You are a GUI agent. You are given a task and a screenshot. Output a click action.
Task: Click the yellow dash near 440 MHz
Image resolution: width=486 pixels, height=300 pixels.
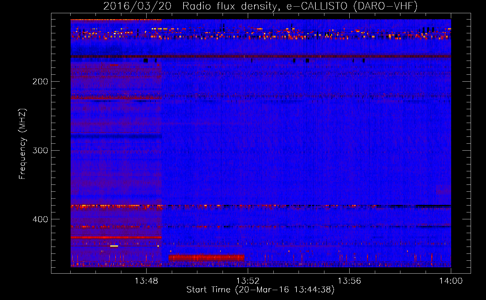[114, 246]
